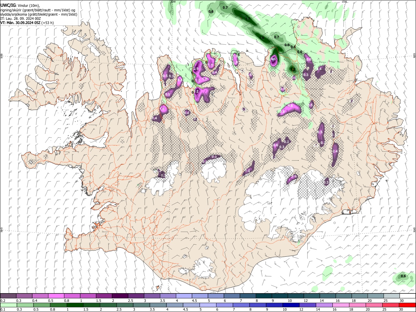Viewport: 416px width, 312px height.
Task: Click the '1.7' value in green rain band
Action: 248,19
